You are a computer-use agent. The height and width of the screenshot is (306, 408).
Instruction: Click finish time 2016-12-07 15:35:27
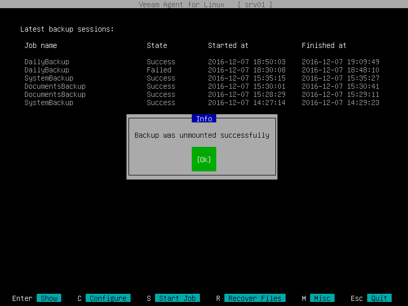click(x=341, y=78)
